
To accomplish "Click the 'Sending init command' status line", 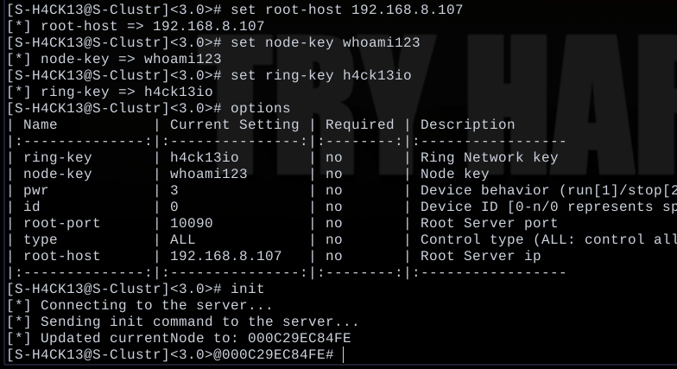I will [x=183, y=321].
